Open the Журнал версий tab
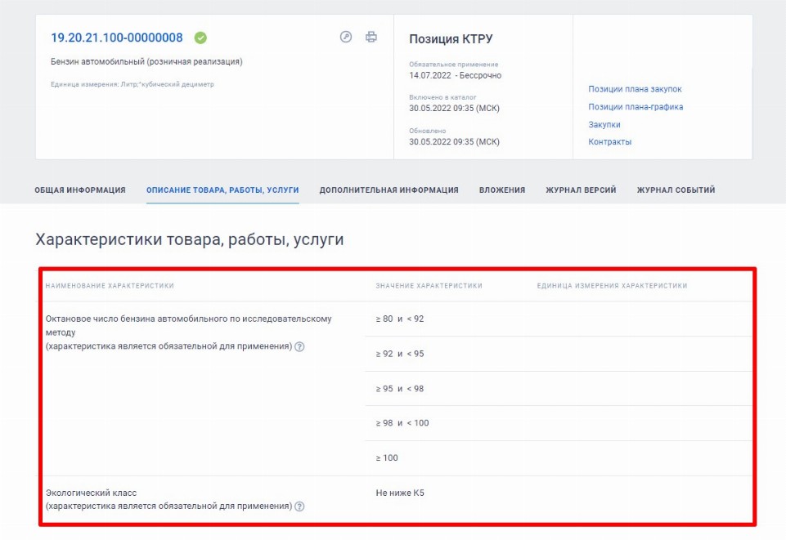This screenshot has width=786, height=540. (581, 190)
